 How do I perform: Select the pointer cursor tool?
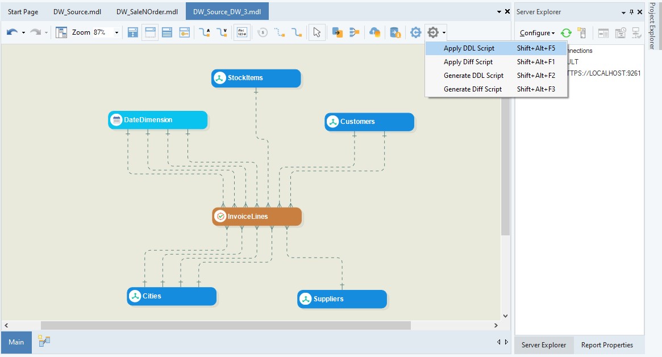tap(317, 33)
